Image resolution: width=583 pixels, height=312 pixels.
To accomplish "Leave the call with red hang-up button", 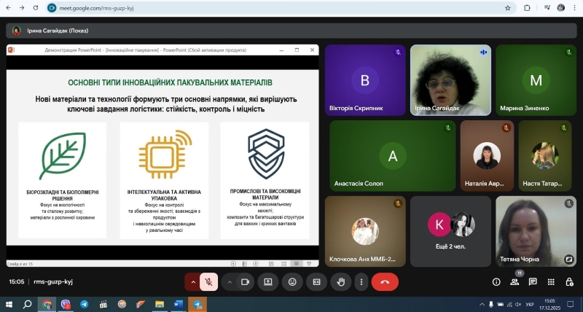I will pos(385,281).
